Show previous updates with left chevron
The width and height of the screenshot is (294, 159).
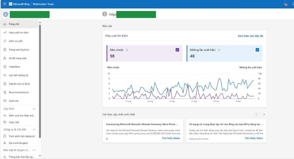click(256, 114)
